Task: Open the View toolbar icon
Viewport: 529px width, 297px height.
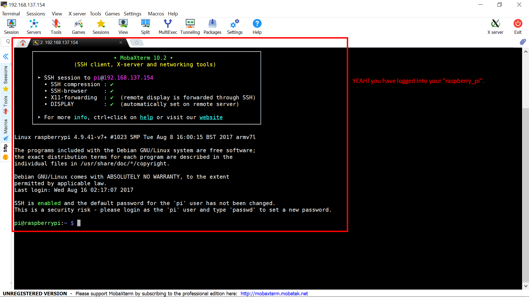Action: (x=123, y=27)
